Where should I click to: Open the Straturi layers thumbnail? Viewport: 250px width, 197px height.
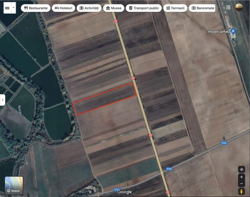point(14,185)
